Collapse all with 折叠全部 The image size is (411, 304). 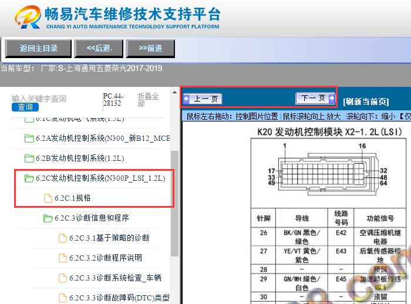coord(148,100)
